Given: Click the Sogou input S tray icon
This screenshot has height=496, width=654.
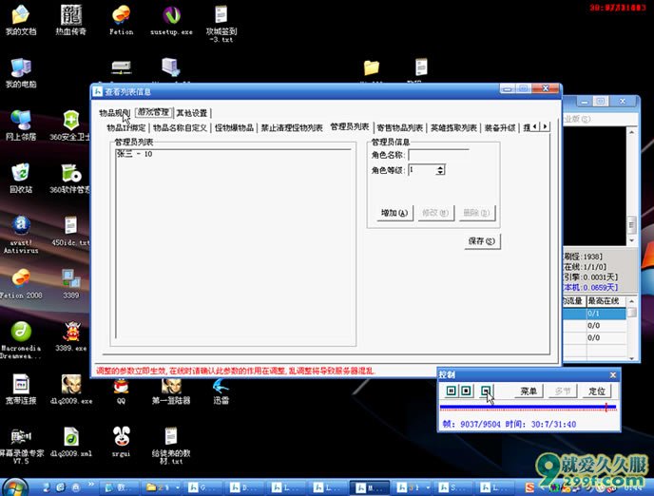Looking at the screenshot, I should [529, 487].
